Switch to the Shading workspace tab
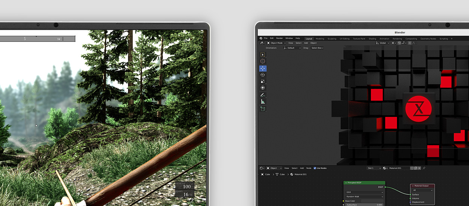The image size is (469, 206). point(372,39)
